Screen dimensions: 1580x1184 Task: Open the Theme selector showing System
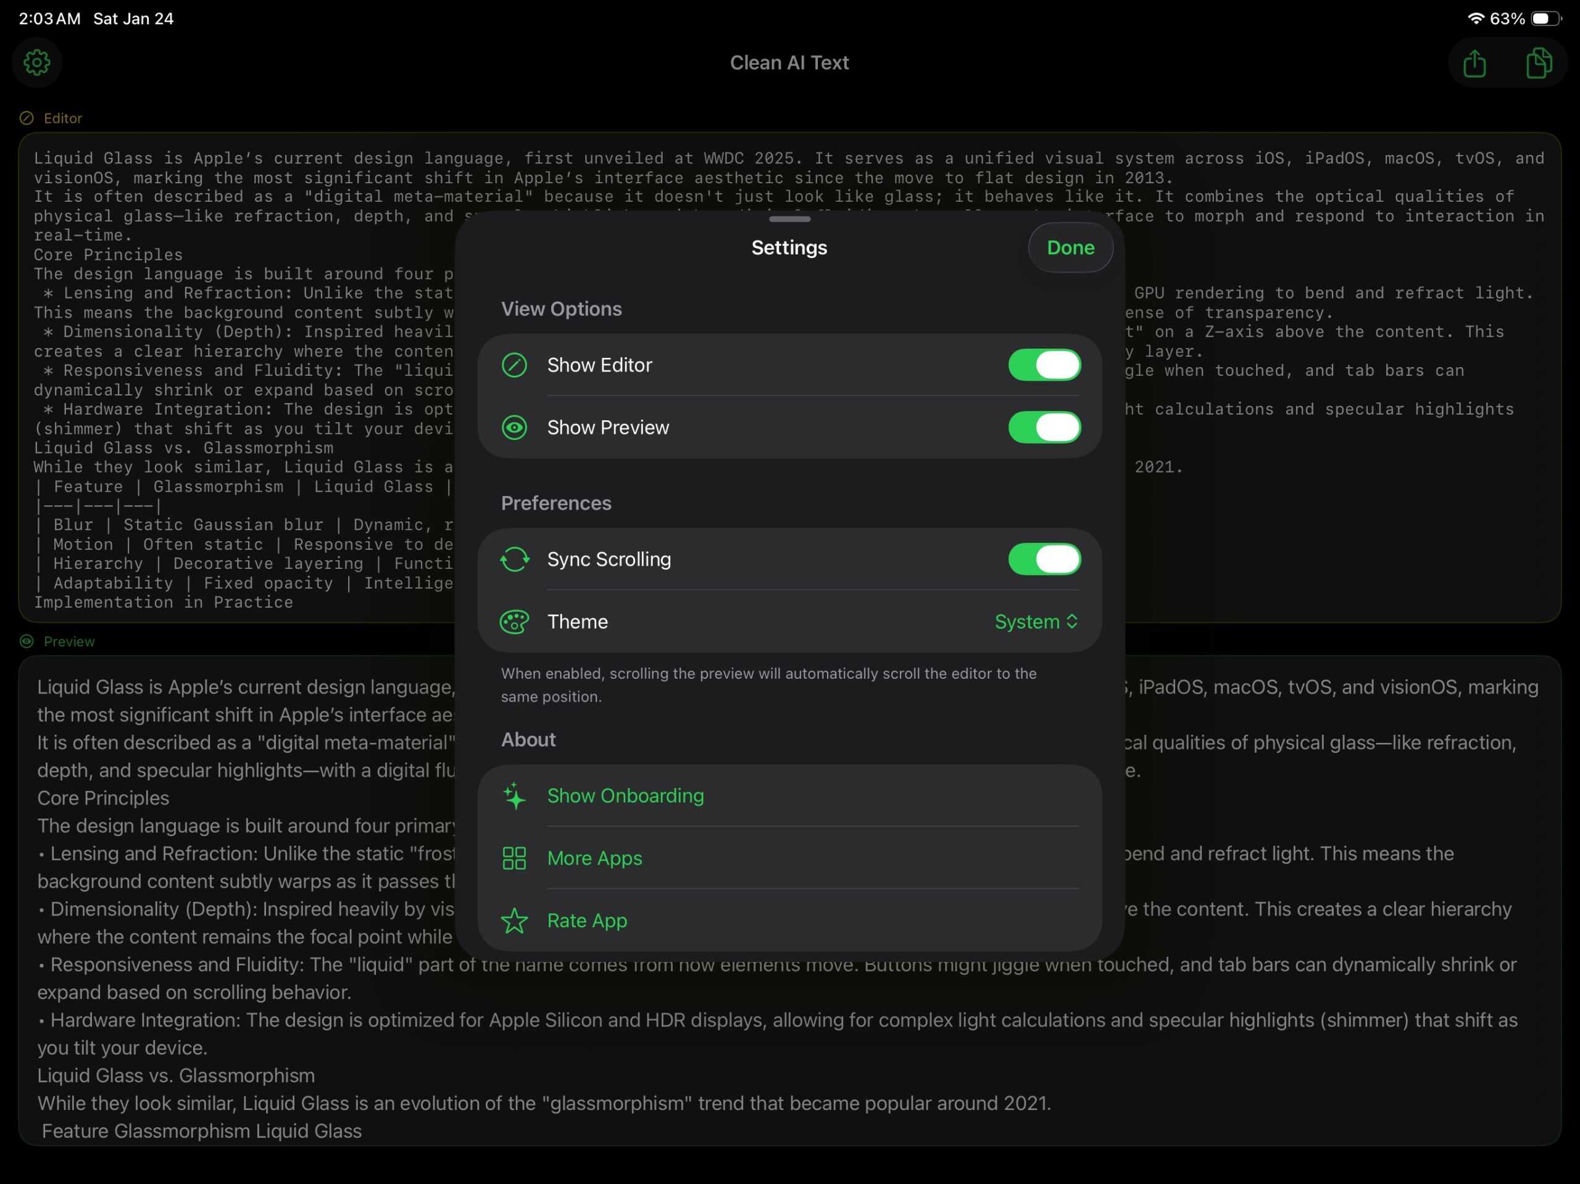(1036, 621)
